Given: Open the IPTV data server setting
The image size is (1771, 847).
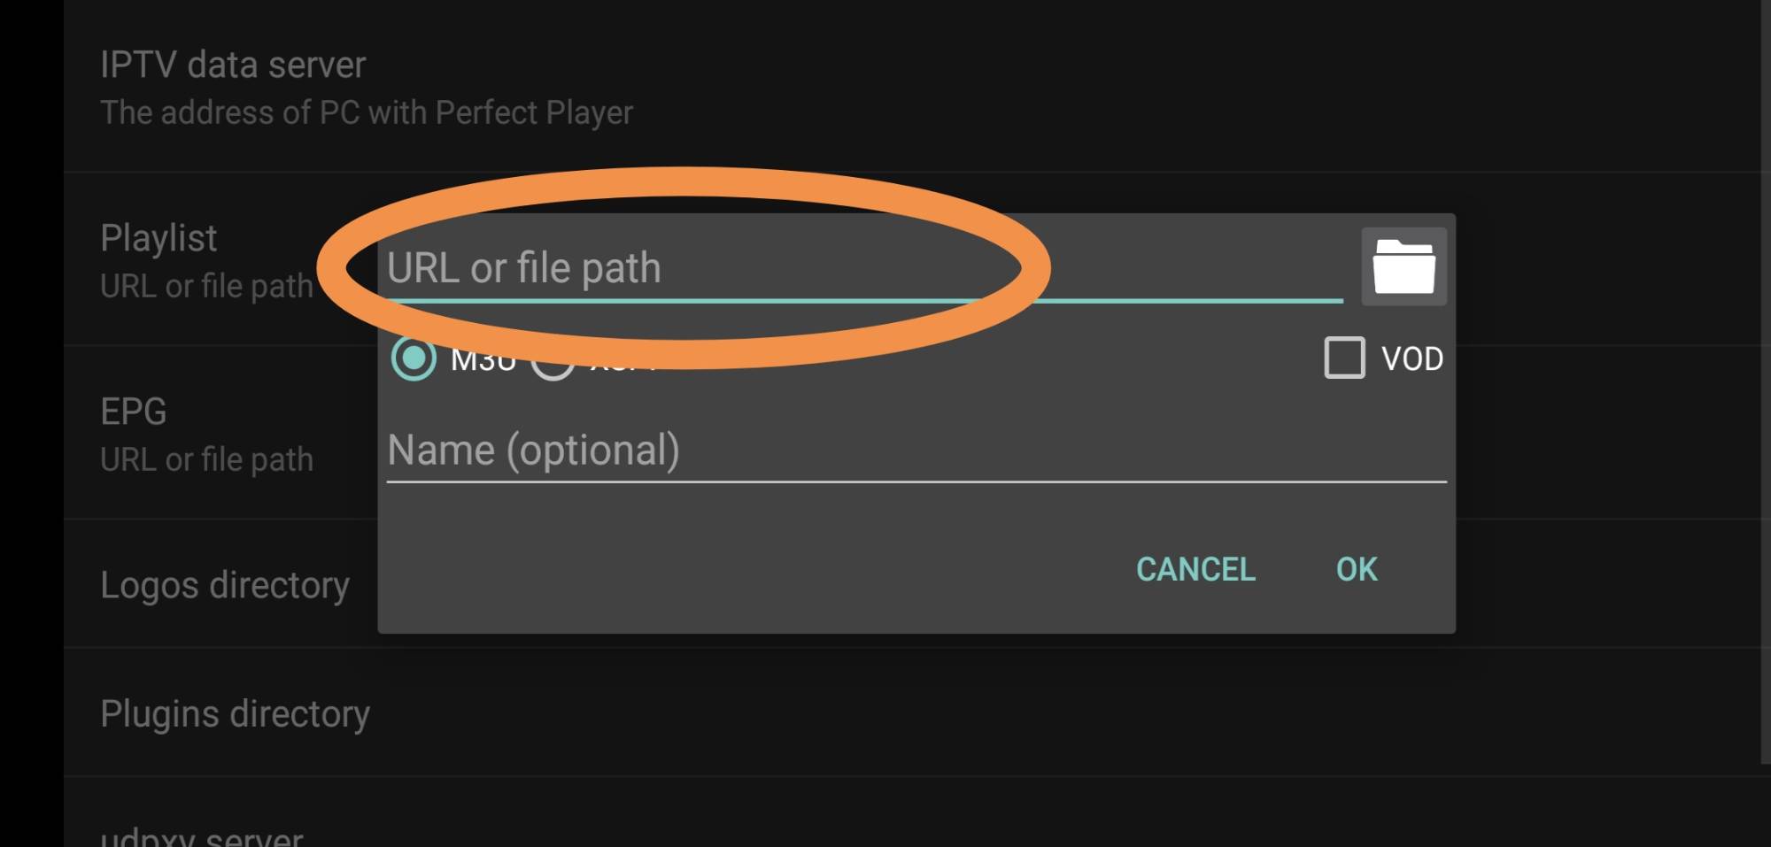Looking at the screenshot, I should [912, 87].
